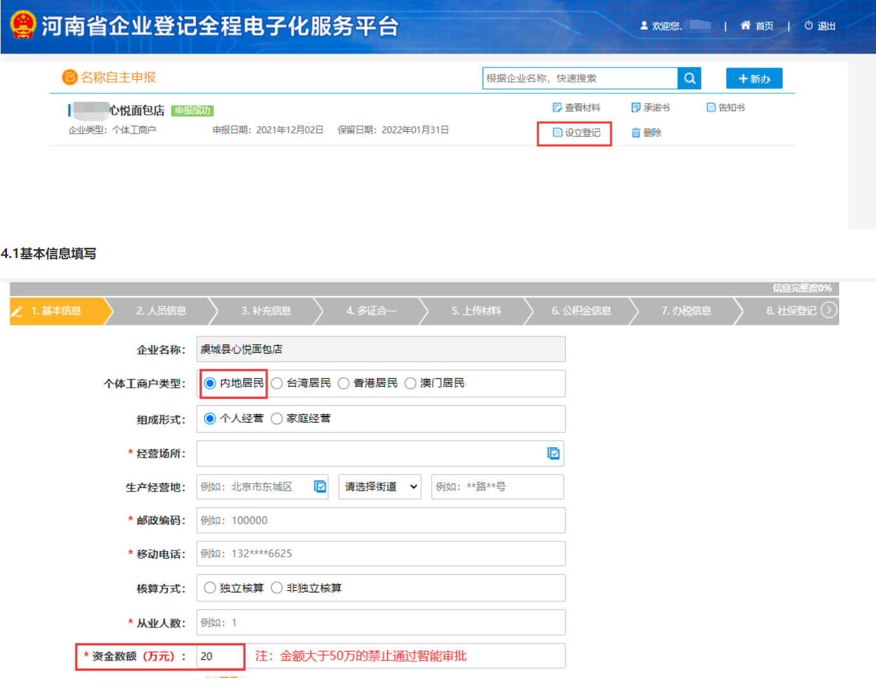Choose 家庭经营 as composition form
This screenshot has width=876, height=686.
277,418
